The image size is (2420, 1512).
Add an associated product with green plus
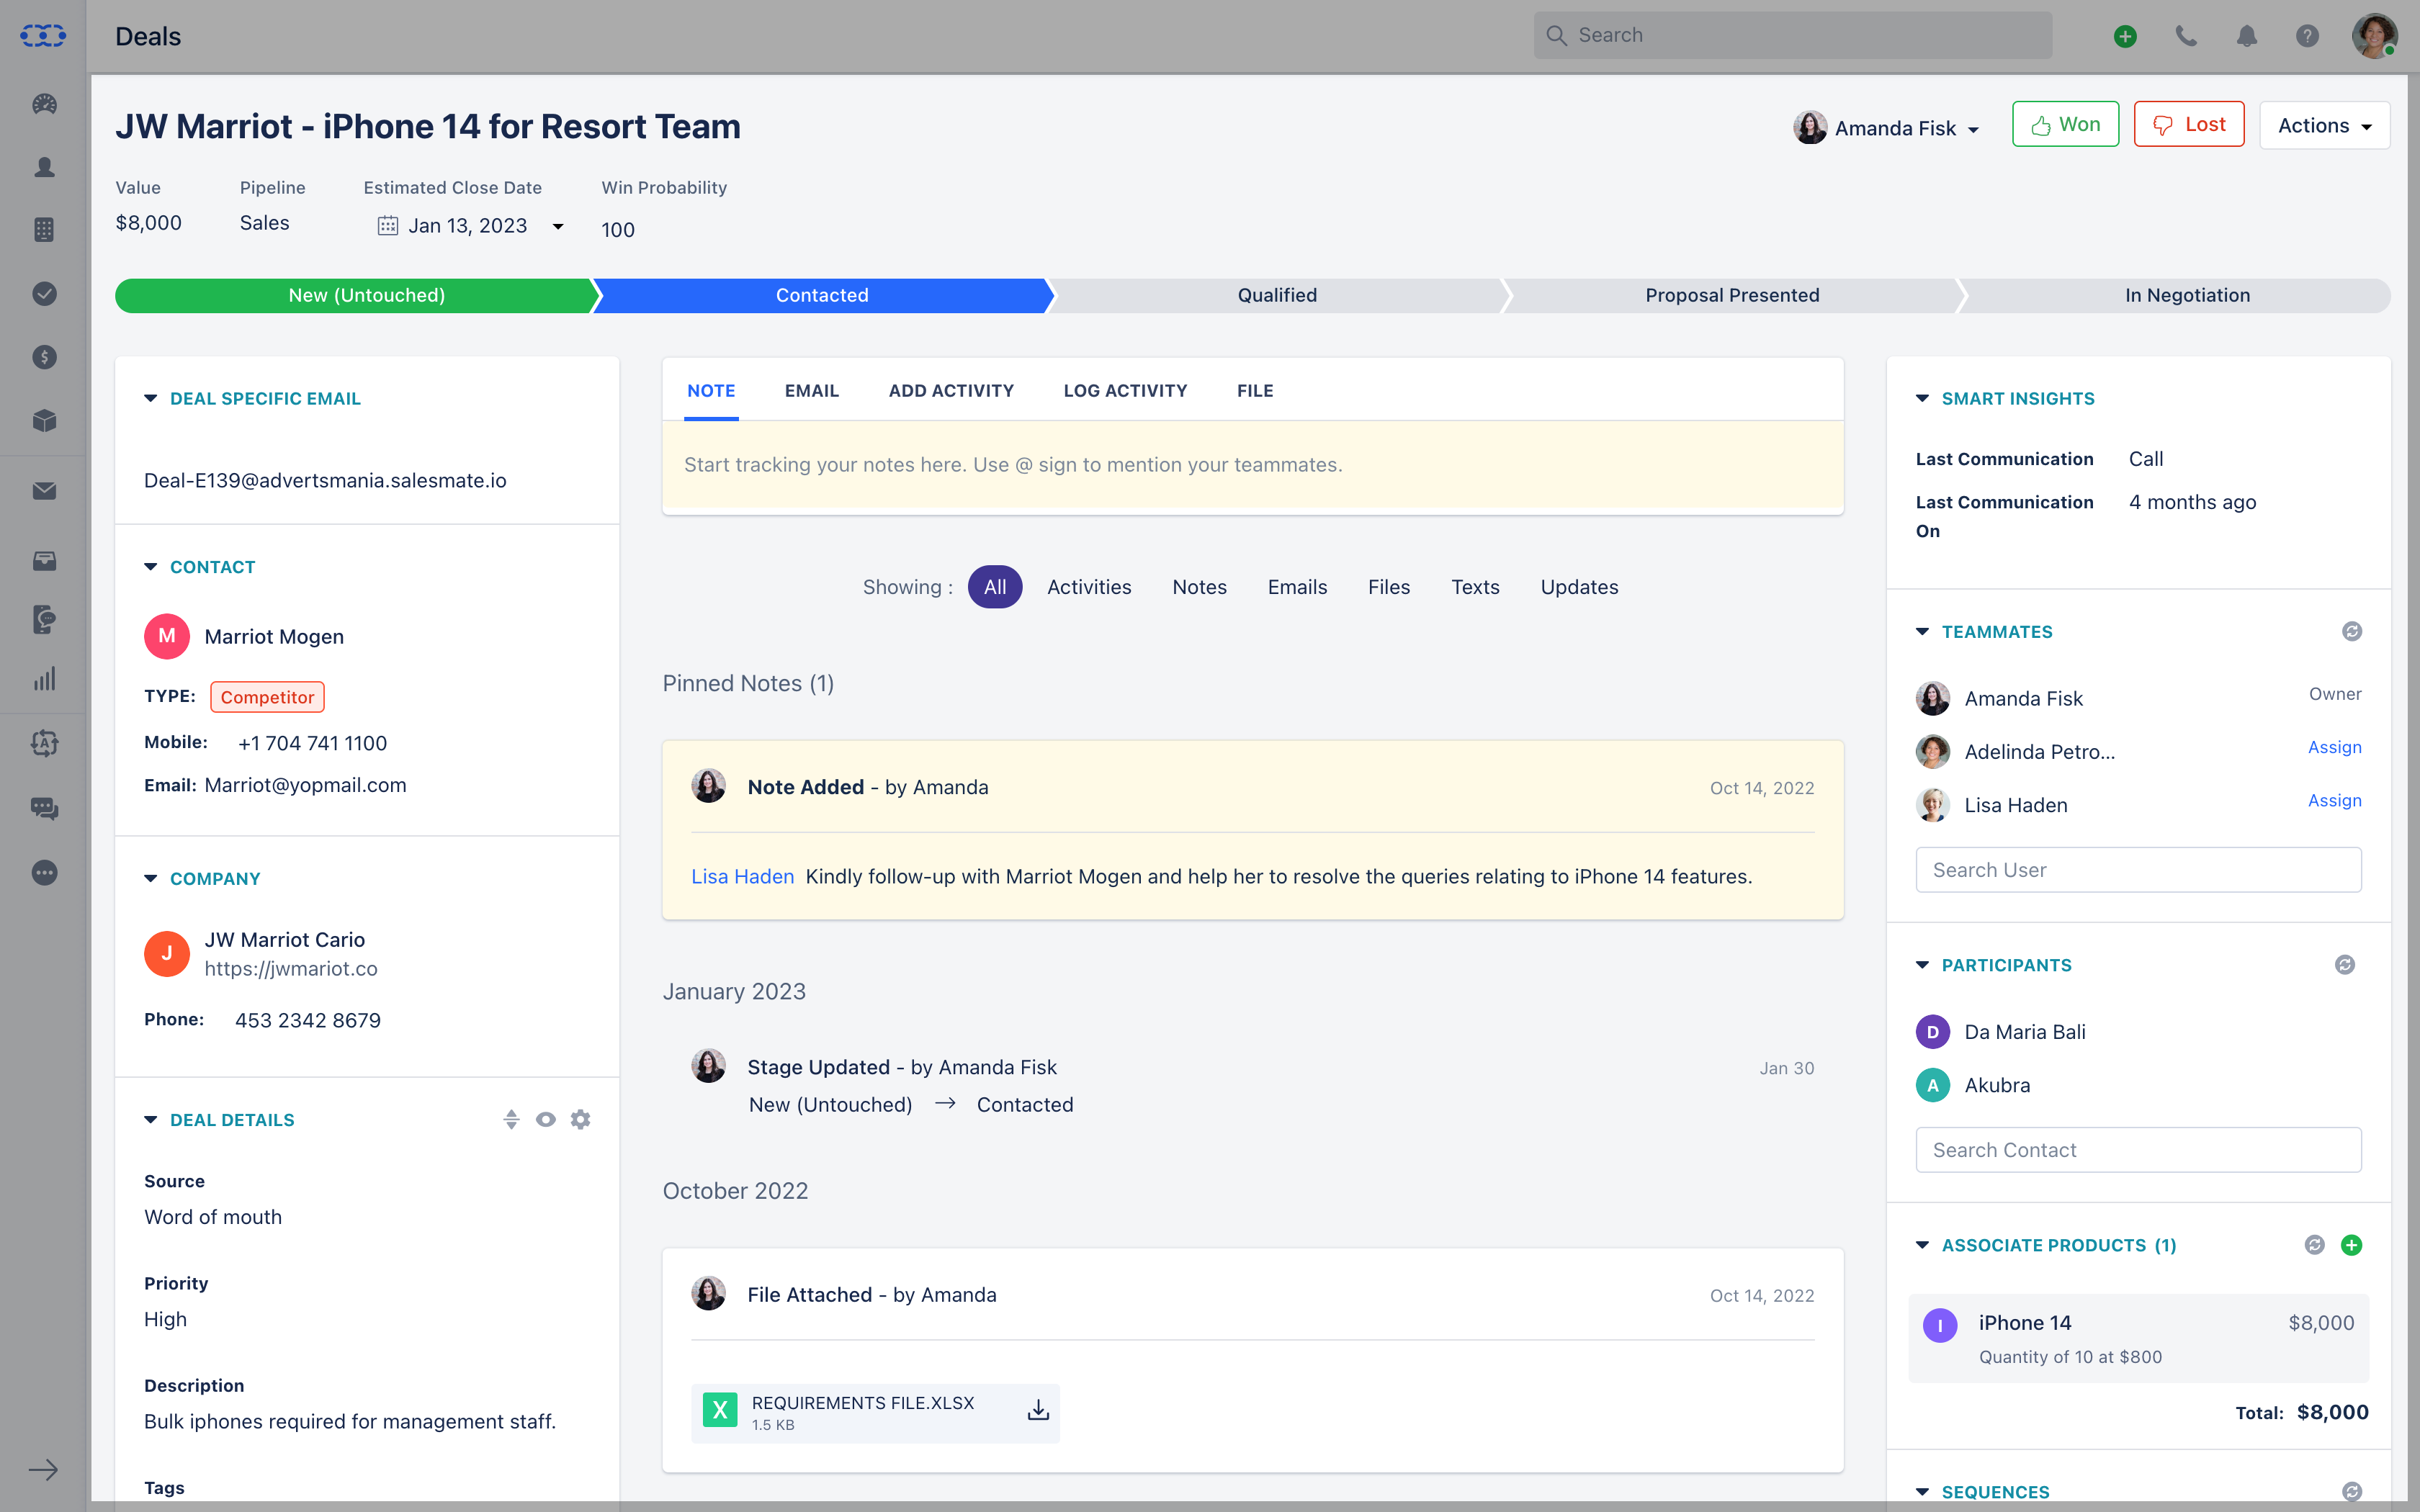tap(2352, 1245)
